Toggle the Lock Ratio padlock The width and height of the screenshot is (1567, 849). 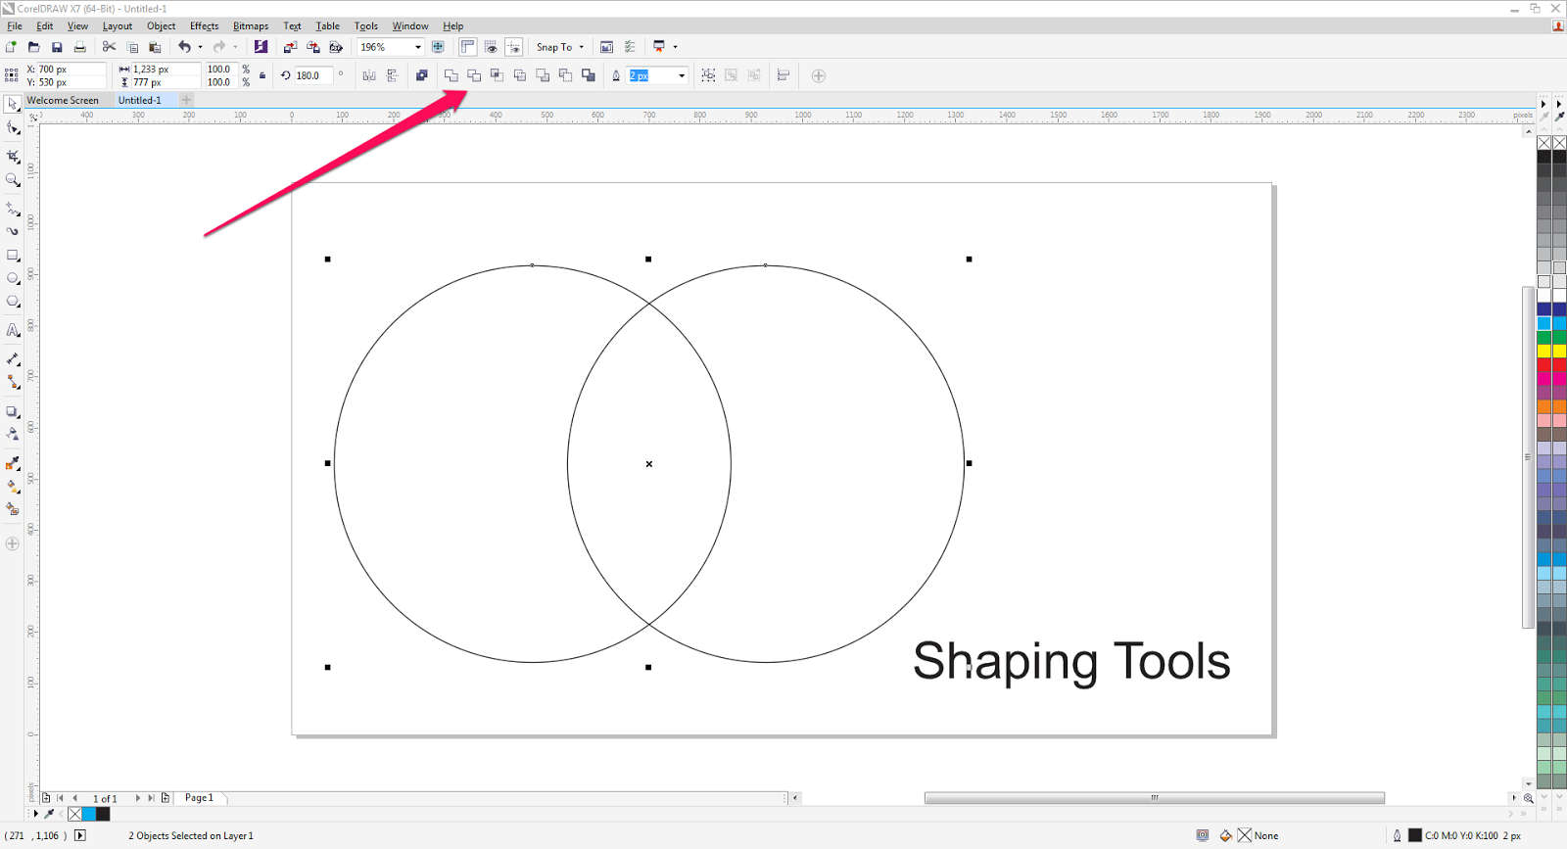click(x=262, y=75)
